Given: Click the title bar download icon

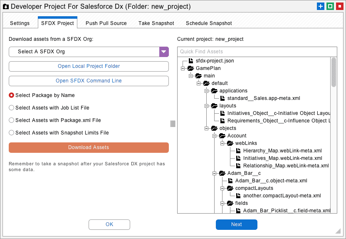Looking at the screenshot, I should pos(6,7).
